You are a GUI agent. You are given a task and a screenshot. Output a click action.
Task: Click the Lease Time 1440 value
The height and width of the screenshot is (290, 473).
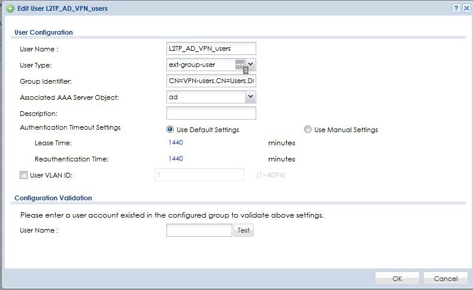(x=175, y=143)
